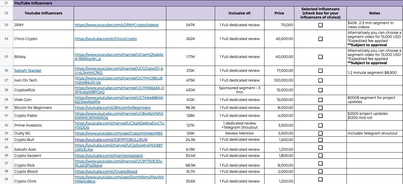Open the Satoshi Stacker channel URL
This screenshot has width=403, height=184.
click(119, 71)
